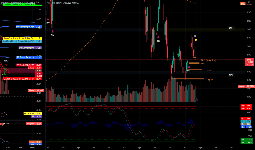Click the orange 16.10 level annotation text
This screenshot has width=255, height=150.
pos(210,80)
